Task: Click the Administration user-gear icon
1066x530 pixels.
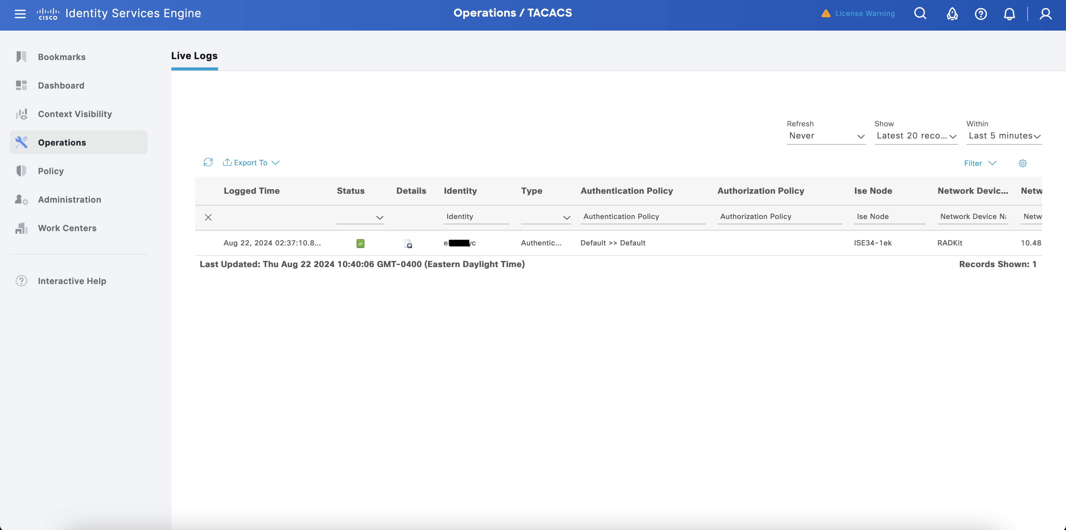Action: [21, 199]
